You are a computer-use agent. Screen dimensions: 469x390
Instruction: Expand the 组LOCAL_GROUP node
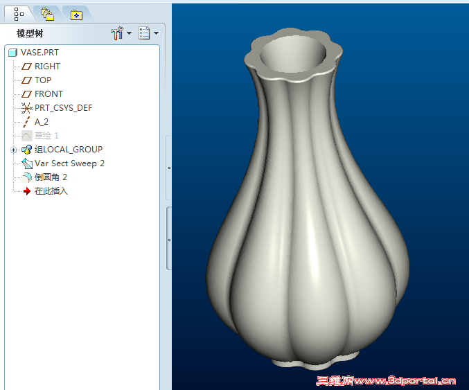pos(13,150)
